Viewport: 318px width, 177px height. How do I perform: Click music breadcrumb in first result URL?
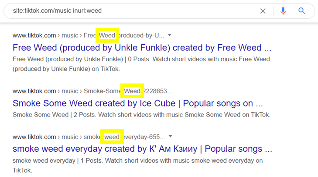pos(70,35)
